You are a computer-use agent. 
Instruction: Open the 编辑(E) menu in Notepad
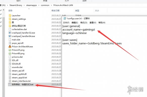(x=75, y=23)
